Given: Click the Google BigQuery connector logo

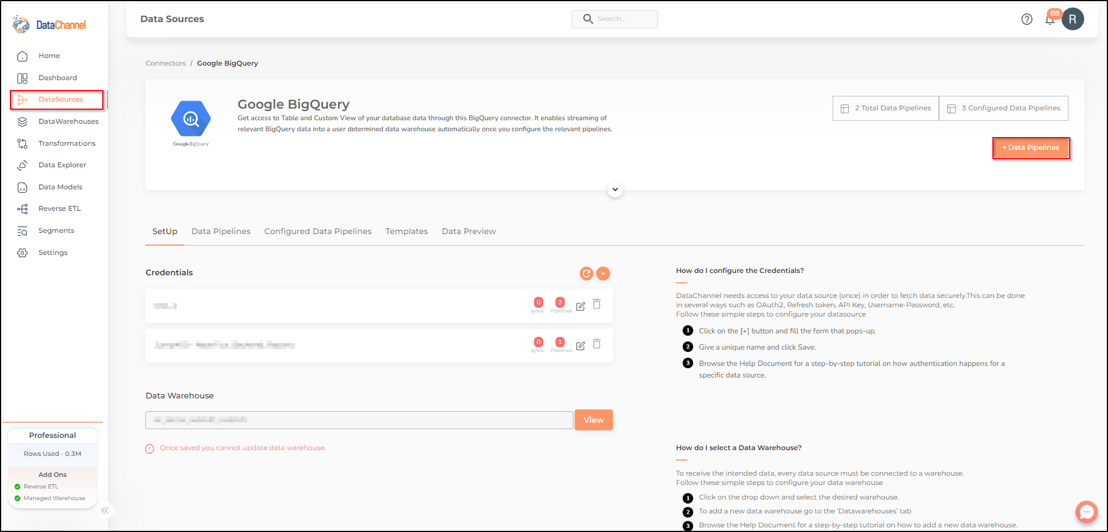Looking at the screenshot, I should 191,123.
